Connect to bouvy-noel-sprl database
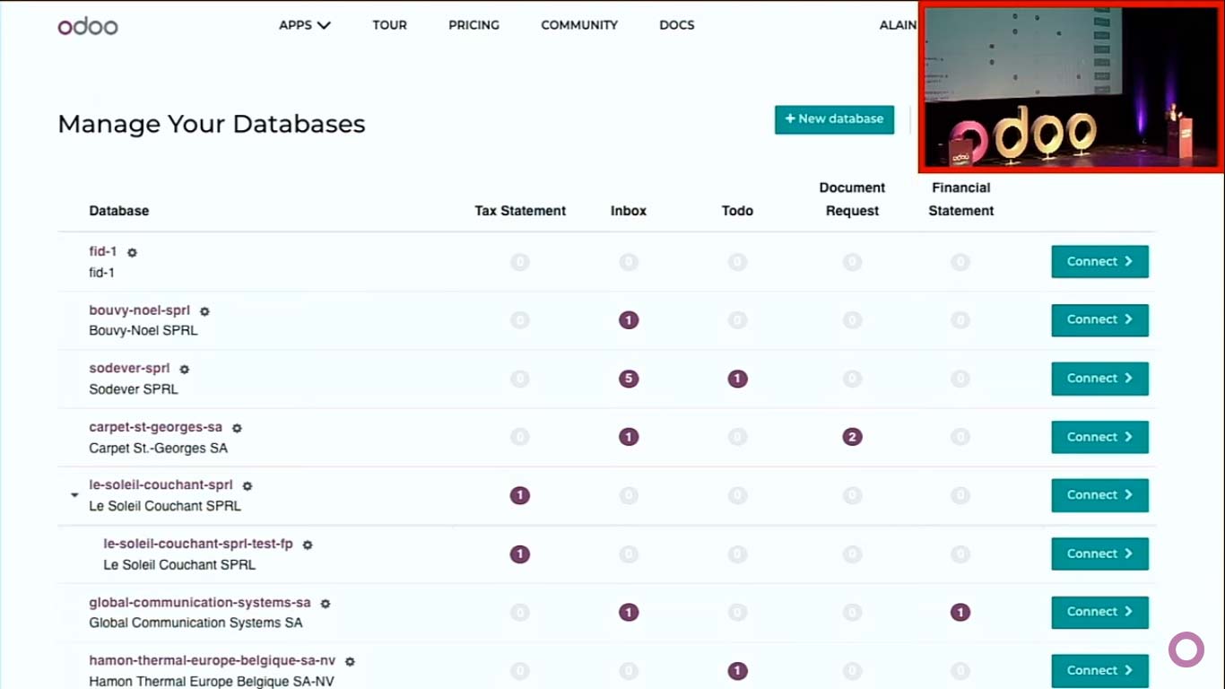Viewport: 1225px width, 689px height. [1100, 320]
